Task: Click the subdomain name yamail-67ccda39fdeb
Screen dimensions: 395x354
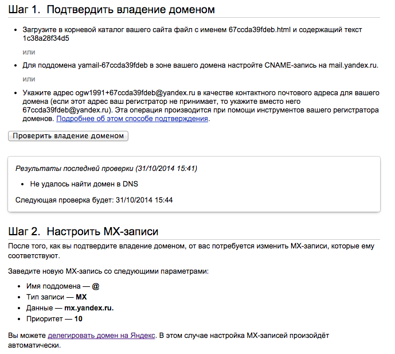Action: coord(112,65)
